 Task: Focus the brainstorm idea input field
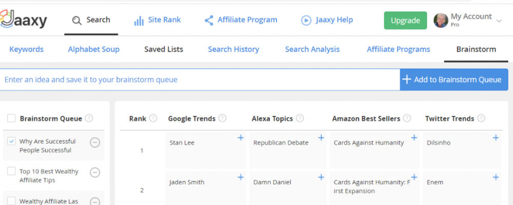(200, 80)
